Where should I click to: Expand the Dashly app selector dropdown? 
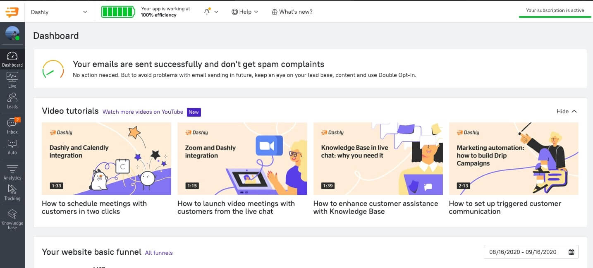pyautogui.click(x=59, y=12)
